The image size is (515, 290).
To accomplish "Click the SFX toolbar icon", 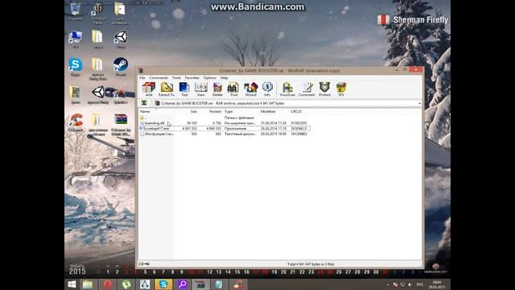I will pos(341,89).
